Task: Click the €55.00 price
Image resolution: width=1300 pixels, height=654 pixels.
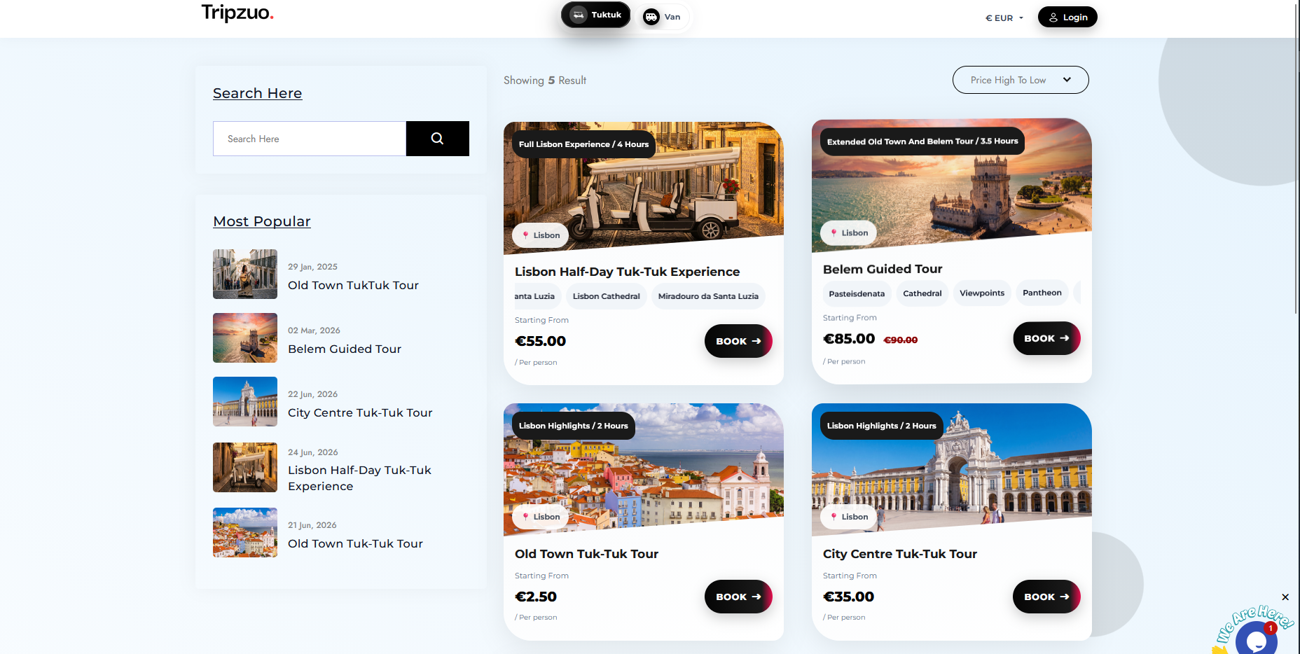Action: point(540,341)
